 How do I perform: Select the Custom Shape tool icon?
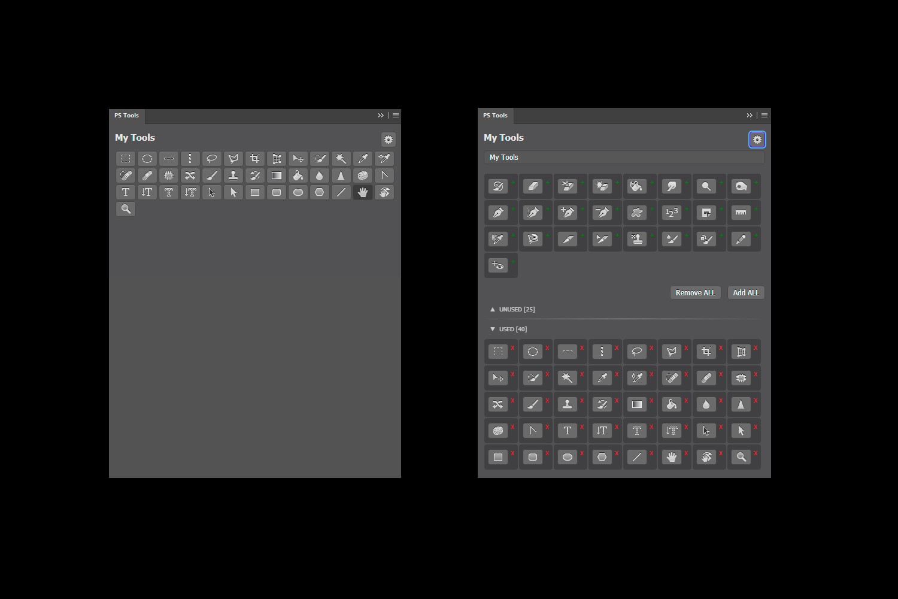tap(638, 212)
